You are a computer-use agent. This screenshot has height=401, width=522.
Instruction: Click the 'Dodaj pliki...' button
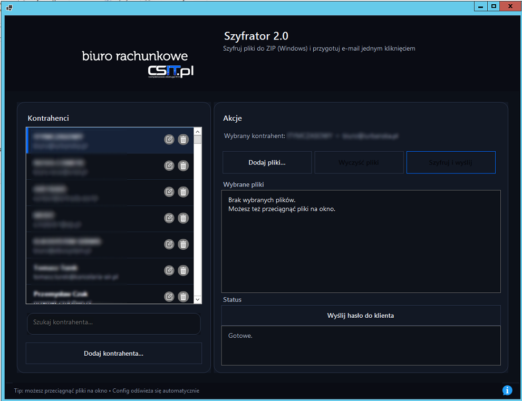[x=267, y=162]
